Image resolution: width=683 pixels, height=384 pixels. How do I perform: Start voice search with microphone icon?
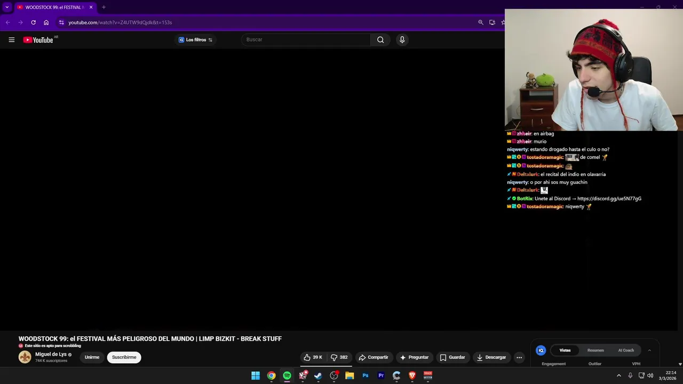(x=402, y=39)
